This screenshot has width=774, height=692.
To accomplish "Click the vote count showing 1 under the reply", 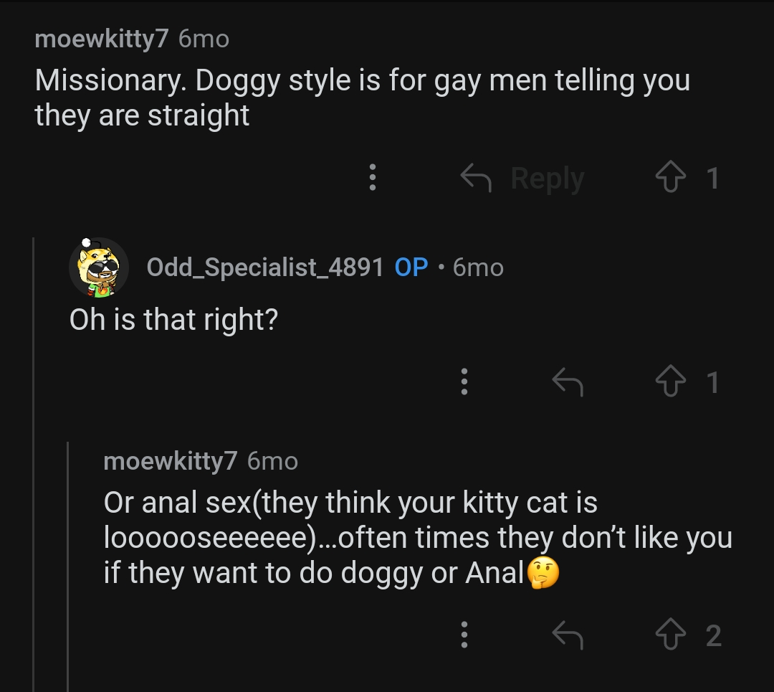I will [x=712, y=382].
